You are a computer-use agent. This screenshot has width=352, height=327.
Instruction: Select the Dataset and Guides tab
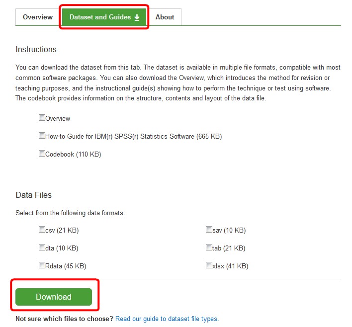pyautogui.click(x=104, y=17)
